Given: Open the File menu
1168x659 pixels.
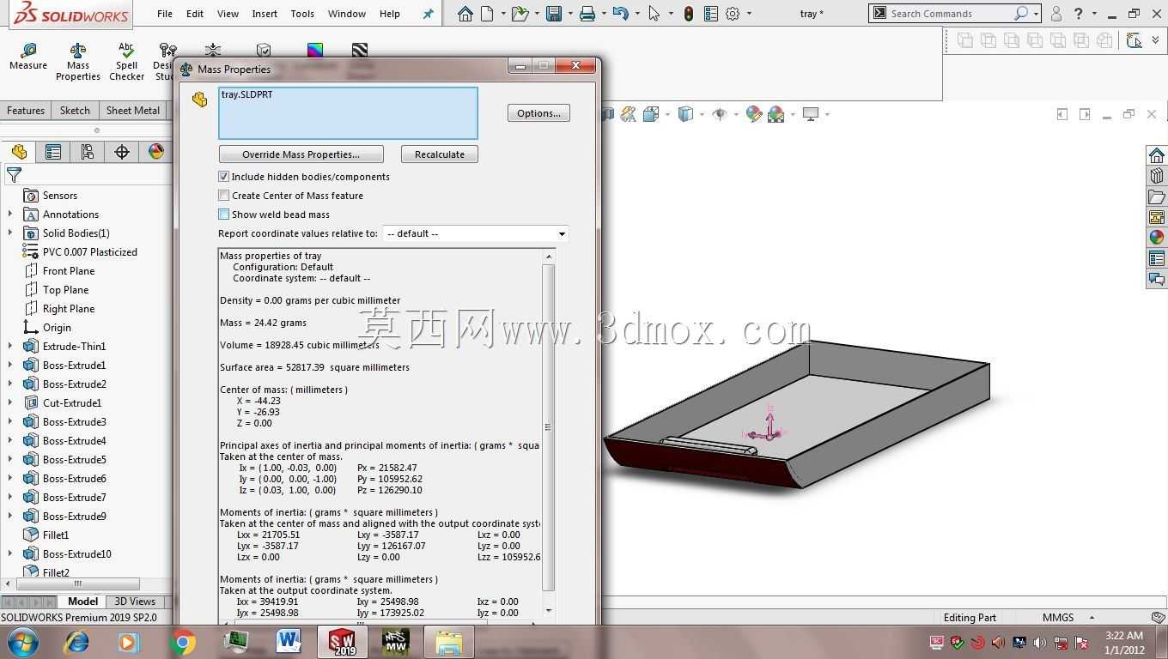Looking at the screenshot, I should click(165, 14).
